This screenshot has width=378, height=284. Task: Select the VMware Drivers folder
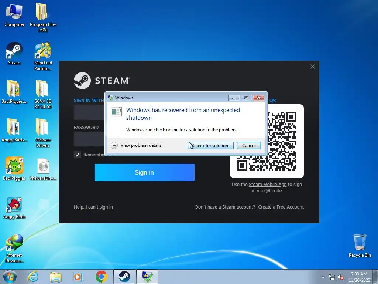tap(43, 133)
